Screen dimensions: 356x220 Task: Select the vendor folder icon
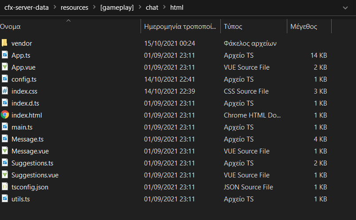[4, 43]
